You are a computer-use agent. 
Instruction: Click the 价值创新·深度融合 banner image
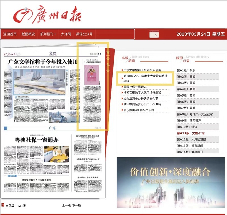click(171, 183)
